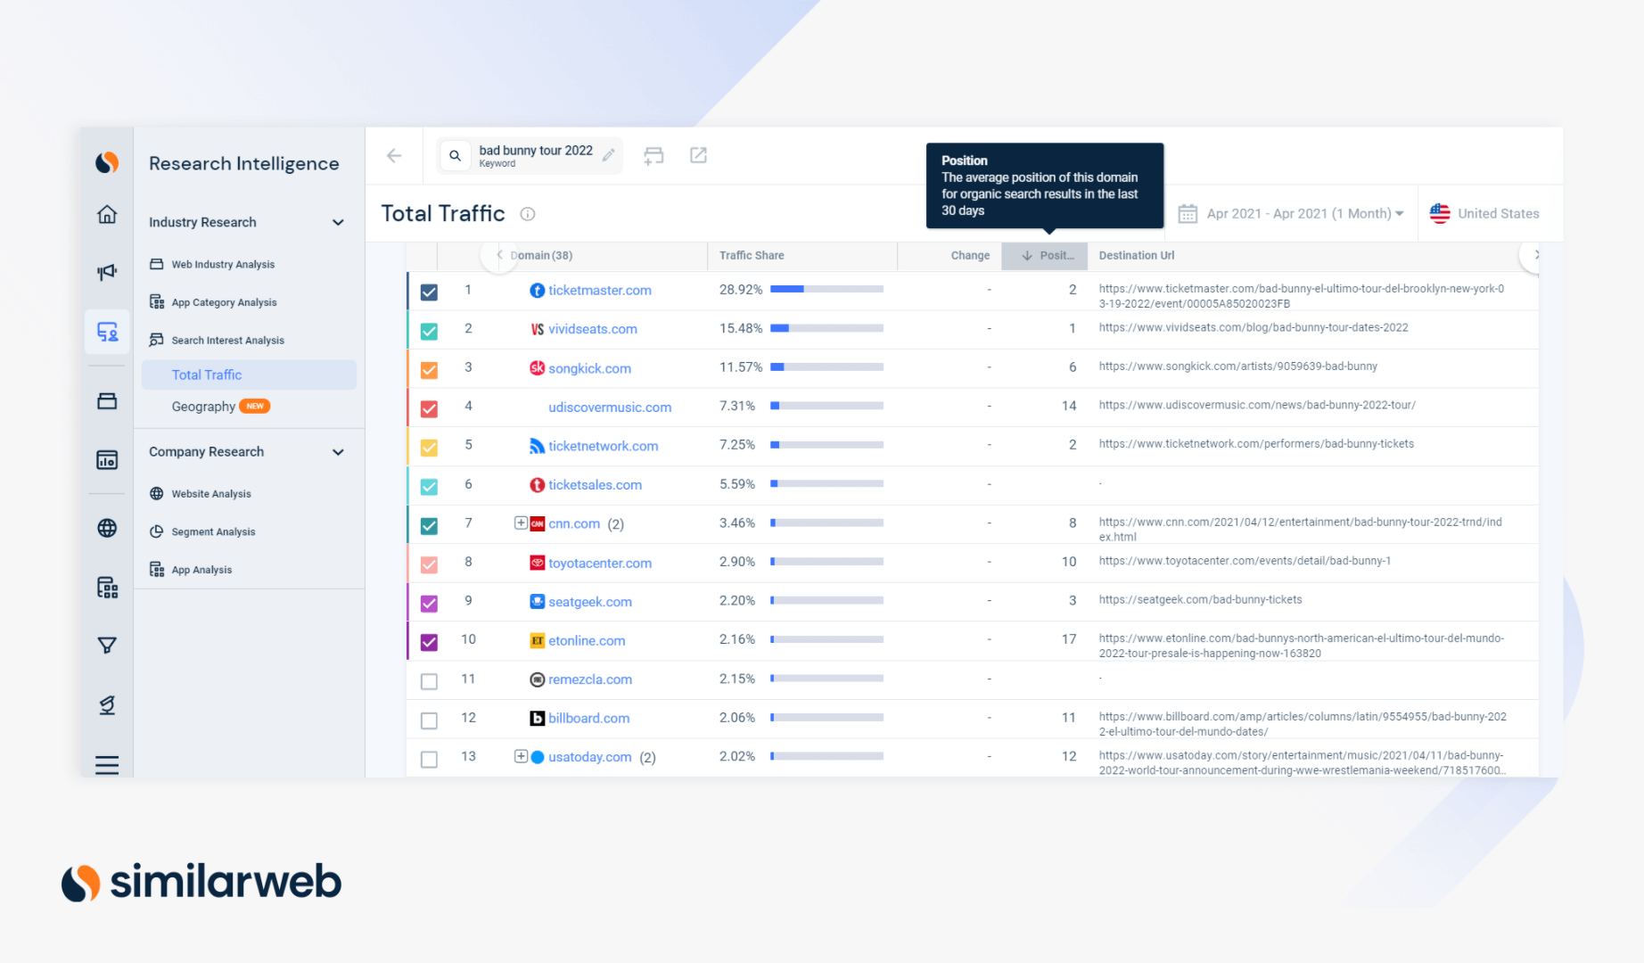Sort by the Position column header

coord(1044,256)
